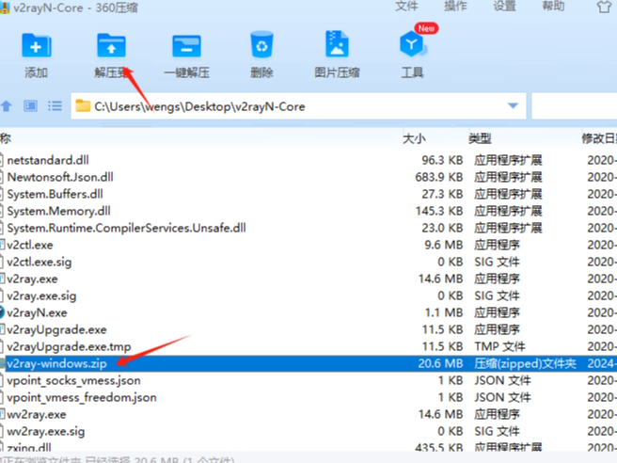Open the 图片压缩 image compression tool
The width and height of the screenshot is (617, 463).
(x=337, y=44)
